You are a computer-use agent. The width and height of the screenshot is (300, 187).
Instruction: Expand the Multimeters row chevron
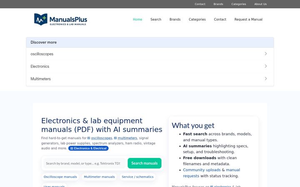point(266,79)
